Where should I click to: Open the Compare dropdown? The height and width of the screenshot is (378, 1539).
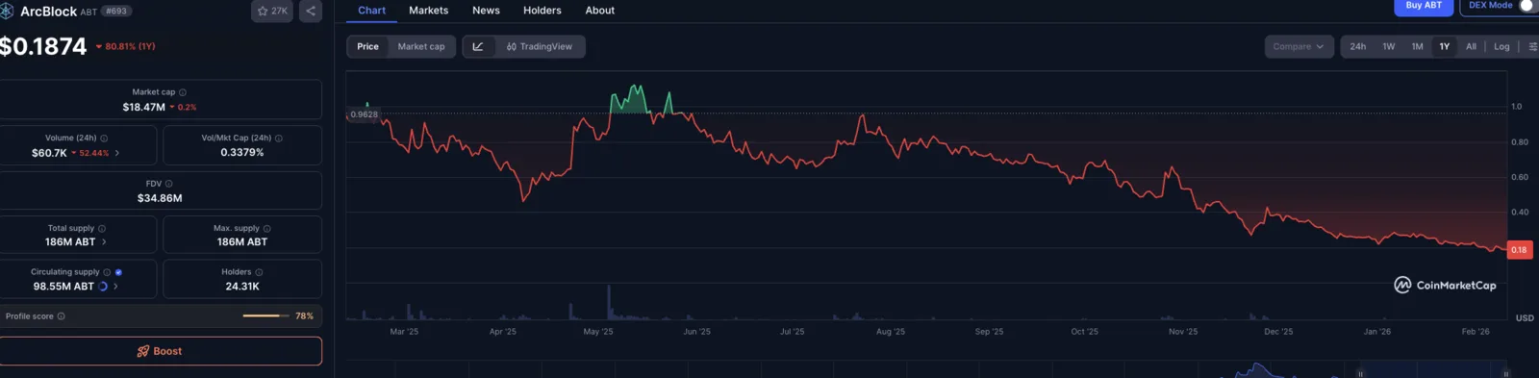click(x=1299, y=46)
